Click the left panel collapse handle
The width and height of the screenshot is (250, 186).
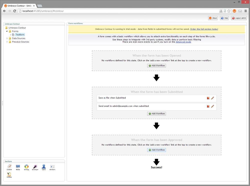pos(2,103)
